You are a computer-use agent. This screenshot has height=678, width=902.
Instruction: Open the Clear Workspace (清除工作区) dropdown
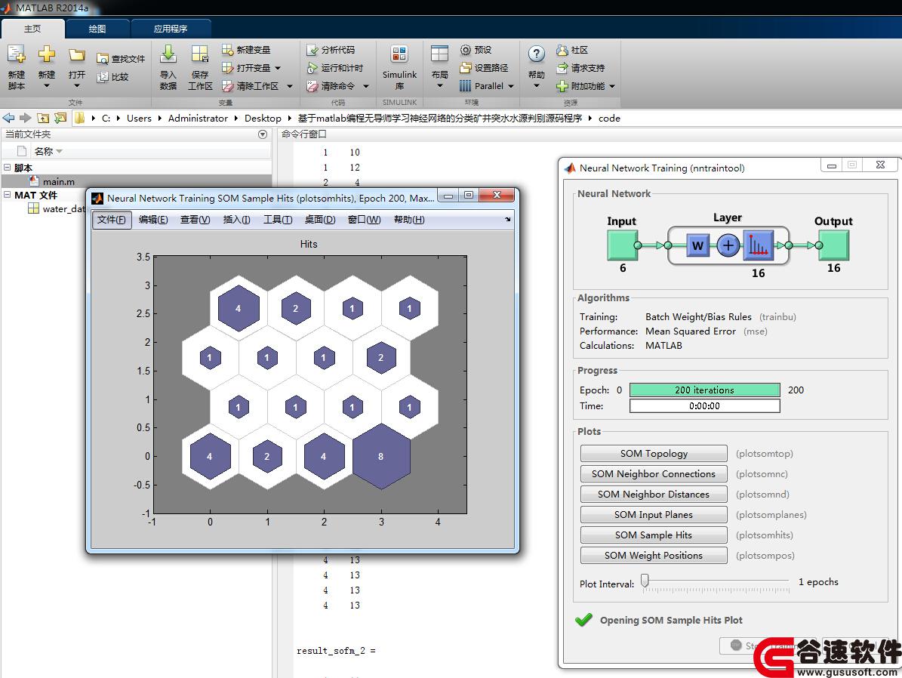point(290,86)
